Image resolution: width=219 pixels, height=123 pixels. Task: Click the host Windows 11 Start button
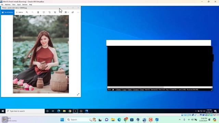pos(62,120)
